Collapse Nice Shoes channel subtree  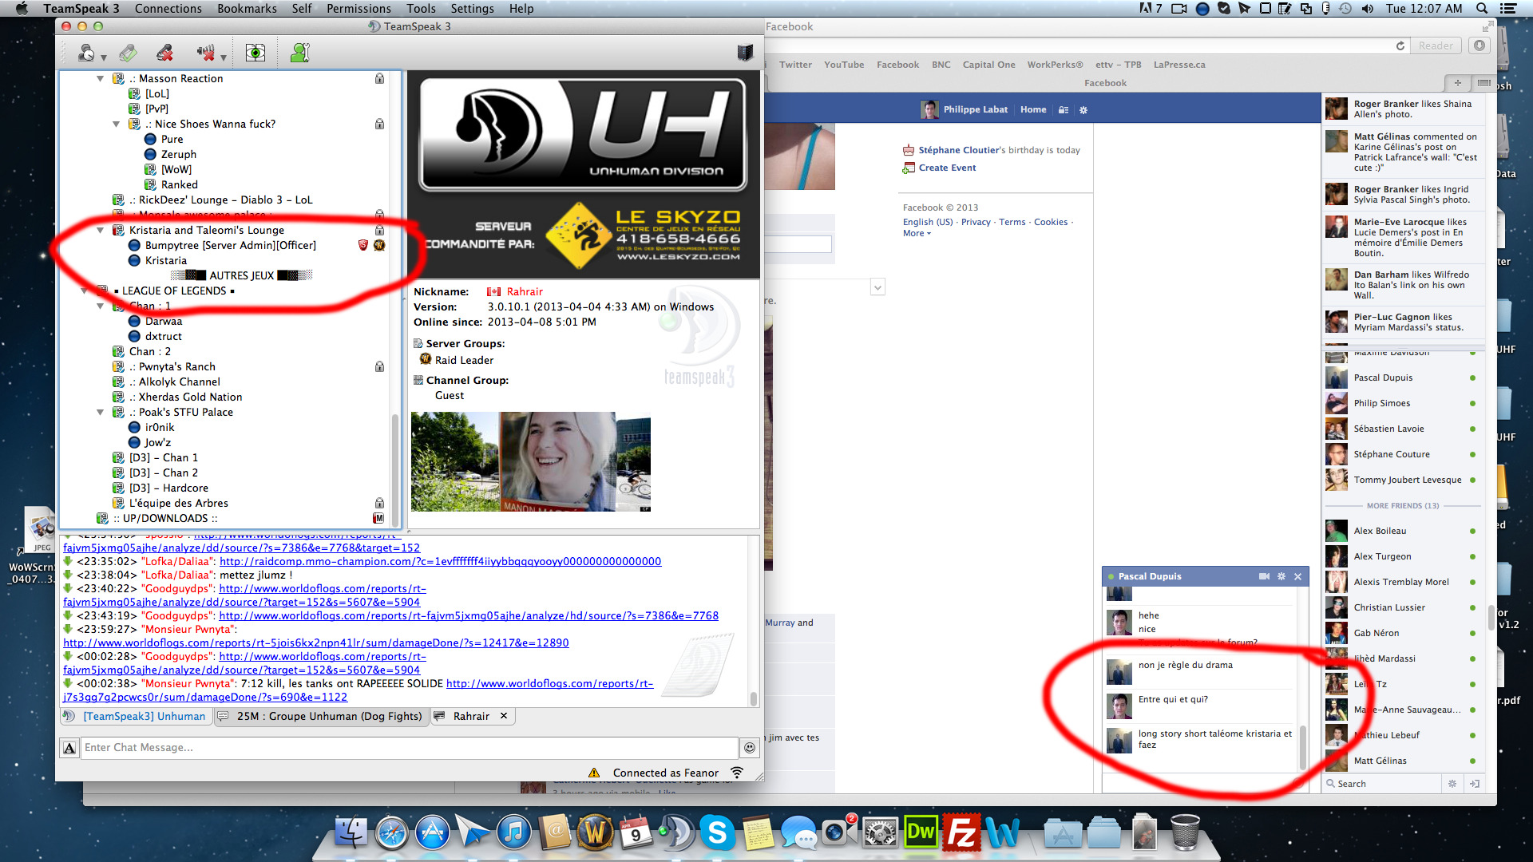pos(117,125)
